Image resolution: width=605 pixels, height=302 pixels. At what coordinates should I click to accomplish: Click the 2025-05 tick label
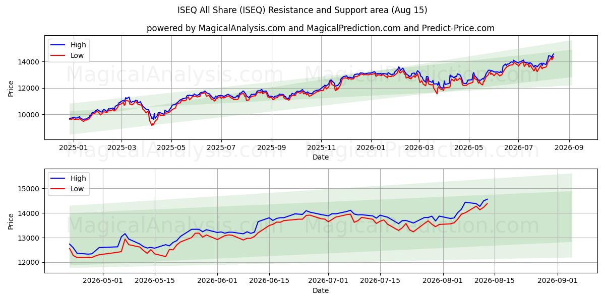point(171,147)
